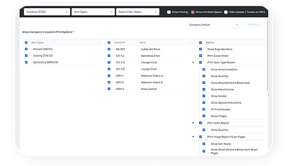The height and width of the screenshot is (166, 292).
Task: Uncheck the CH-2.A Lounge Chair row
Action: point(109,62)
